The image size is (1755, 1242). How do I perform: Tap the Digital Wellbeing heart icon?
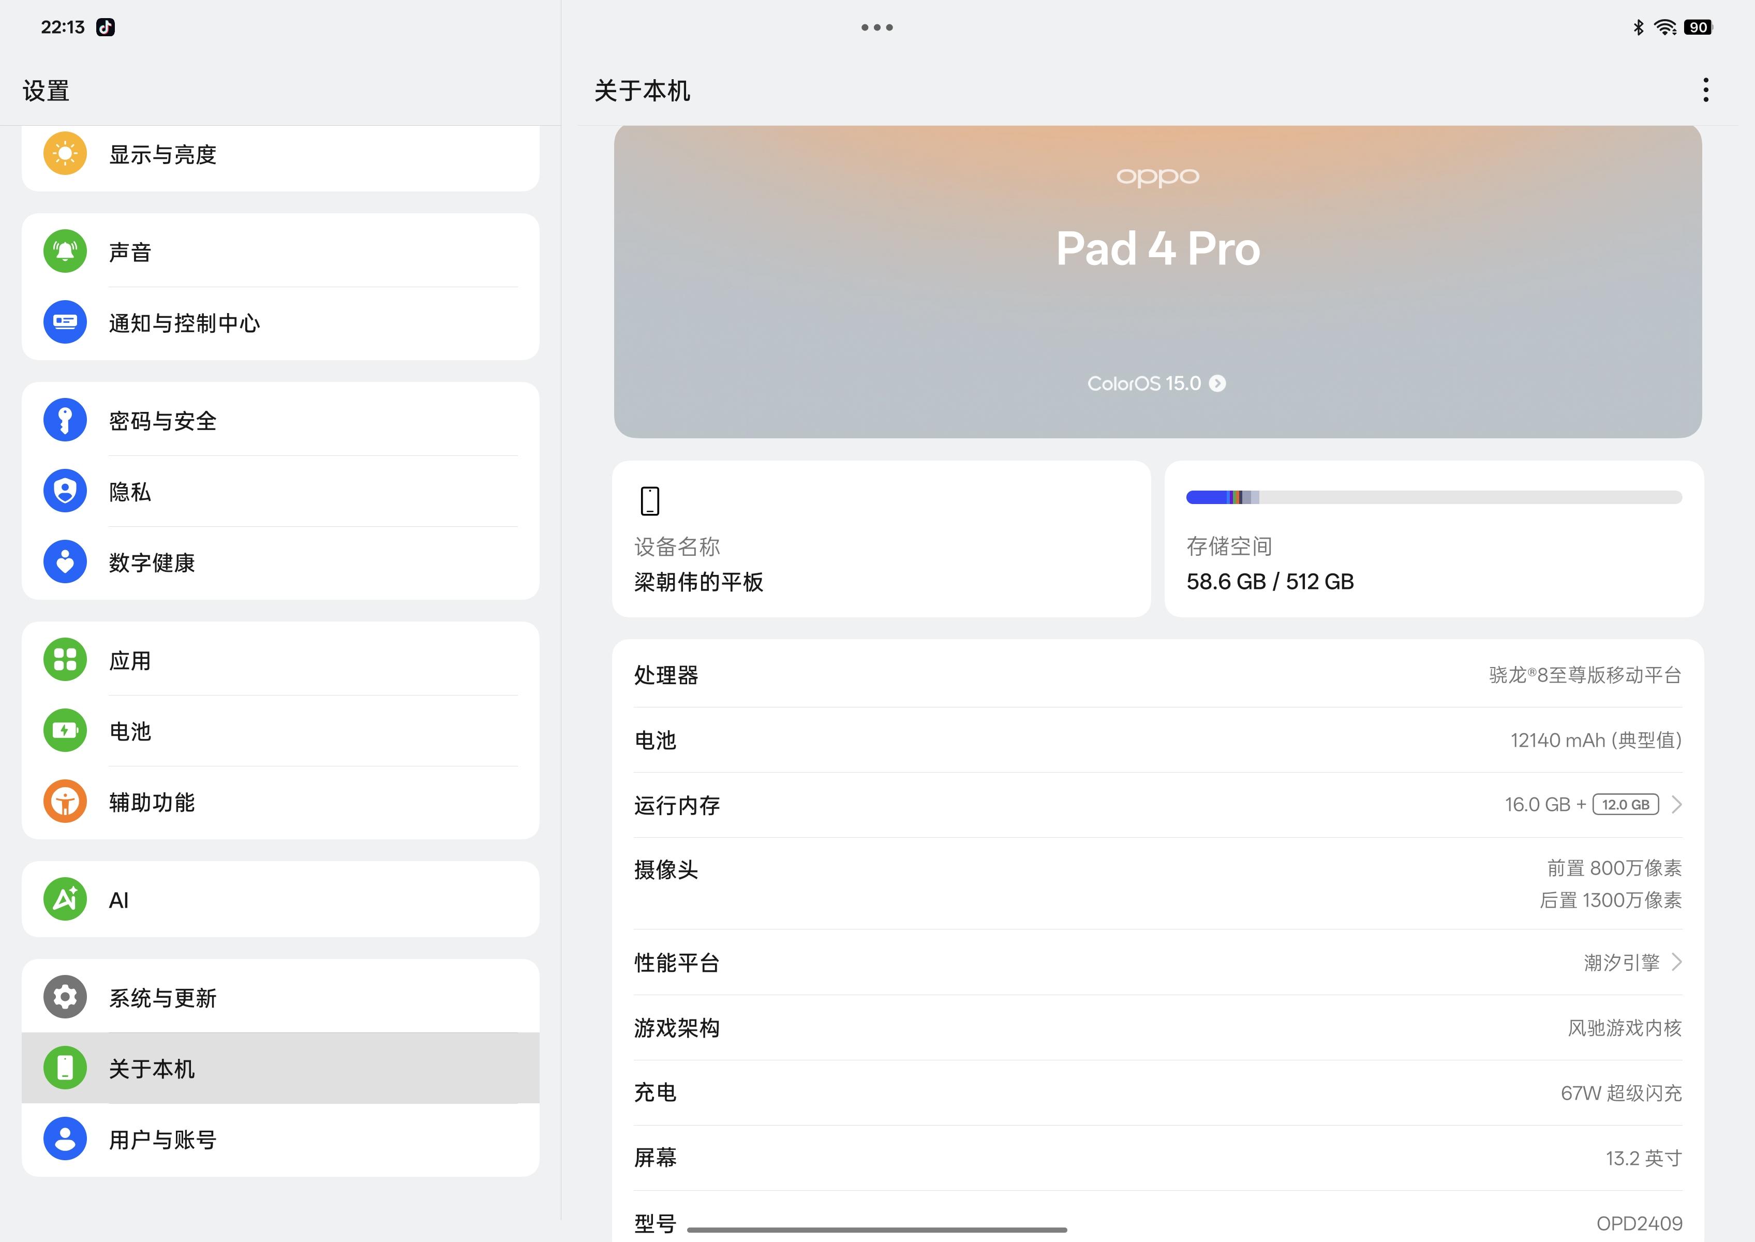(x=65, y=562)
